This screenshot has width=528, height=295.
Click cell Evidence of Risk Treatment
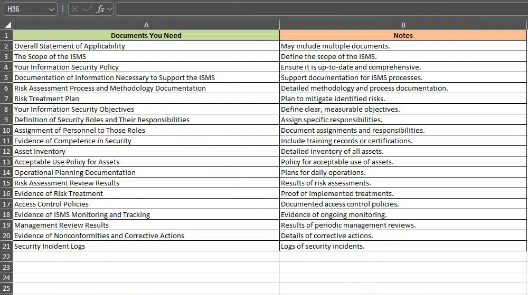[146, 193]
